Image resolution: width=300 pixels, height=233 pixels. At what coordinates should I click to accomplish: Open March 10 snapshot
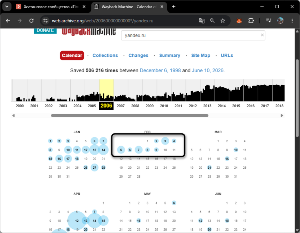click(236, 150)
